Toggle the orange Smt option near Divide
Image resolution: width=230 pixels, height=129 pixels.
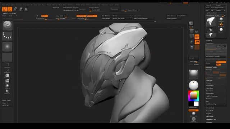221,62
